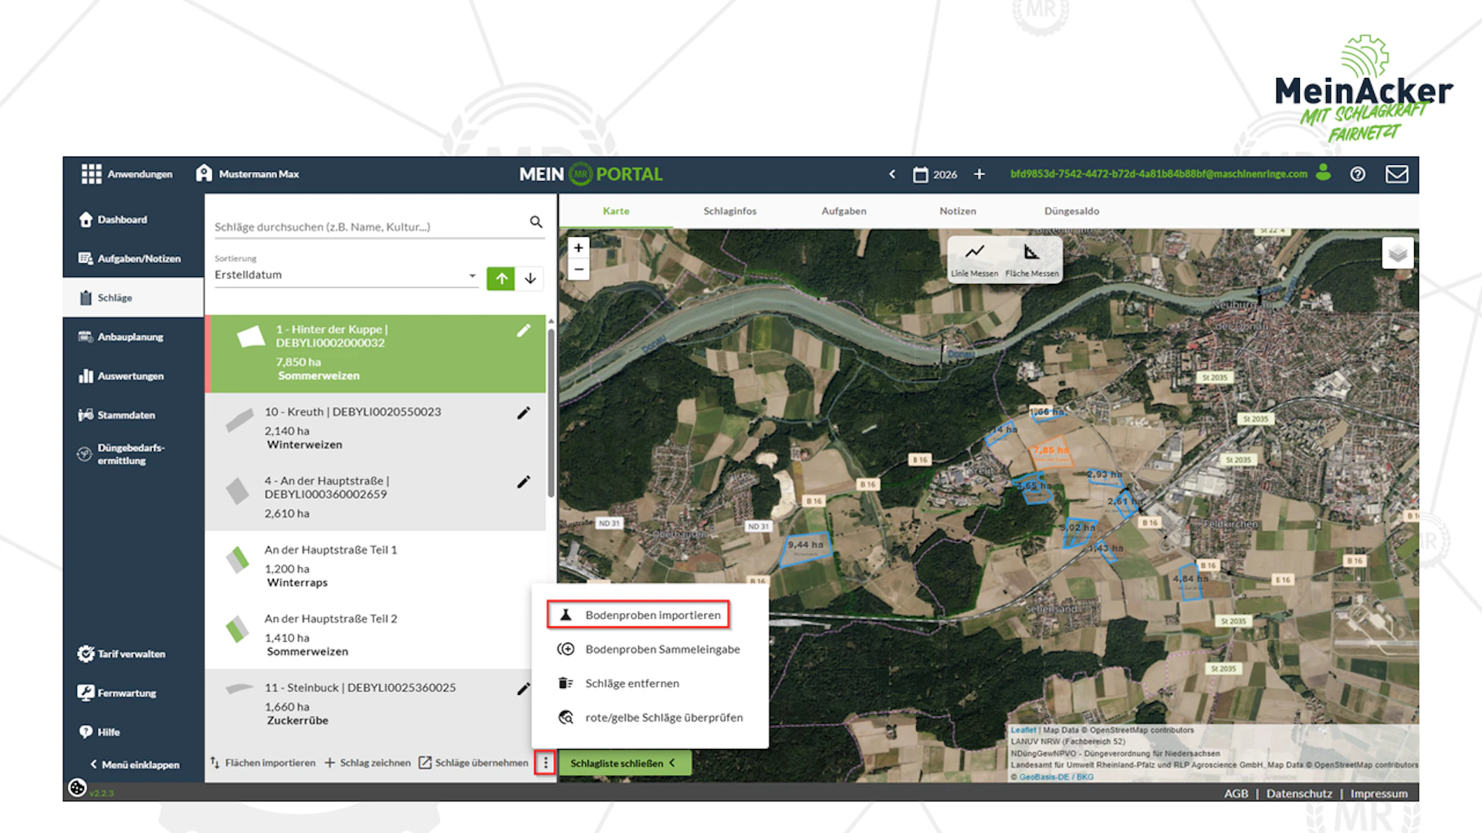This screenshot has height=833, width=1482.
Task: Close list with Schlagliste schließen
Action: (x=624, y=763)
